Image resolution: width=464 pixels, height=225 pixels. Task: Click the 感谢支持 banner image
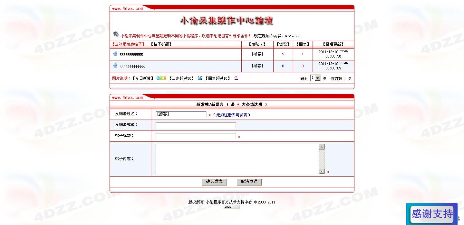point(432,214)
